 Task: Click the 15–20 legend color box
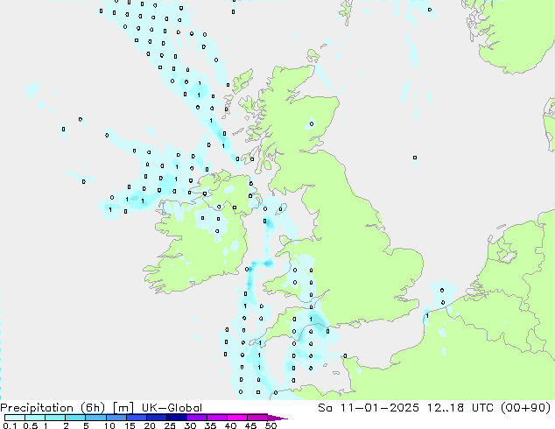[137, 418]
